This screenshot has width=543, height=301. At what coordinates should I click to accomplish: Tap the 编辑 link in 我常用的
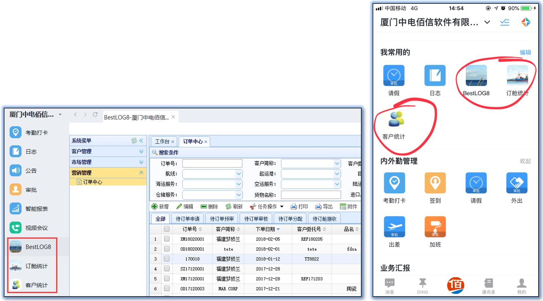click(x=525, y=52)
